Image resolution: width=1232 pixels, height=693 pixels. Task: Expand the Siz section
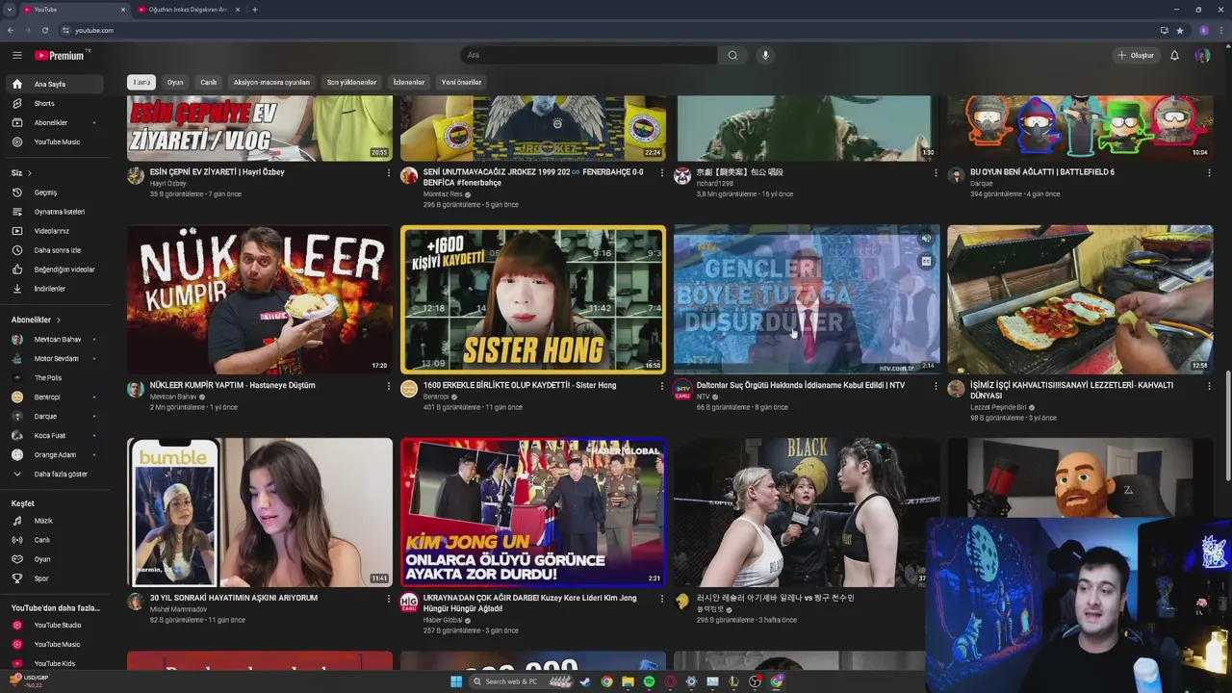(x=21, y=173)
